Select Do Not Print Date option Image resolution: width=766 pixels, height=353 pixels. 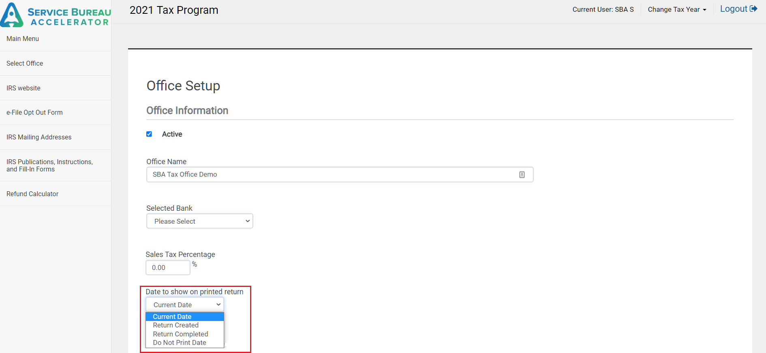point(180,343)
